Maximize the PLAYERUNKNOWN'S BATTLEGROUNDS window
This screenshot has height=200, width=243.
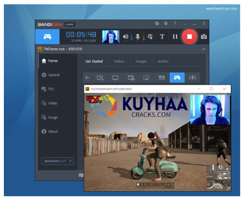coord(212,89)
